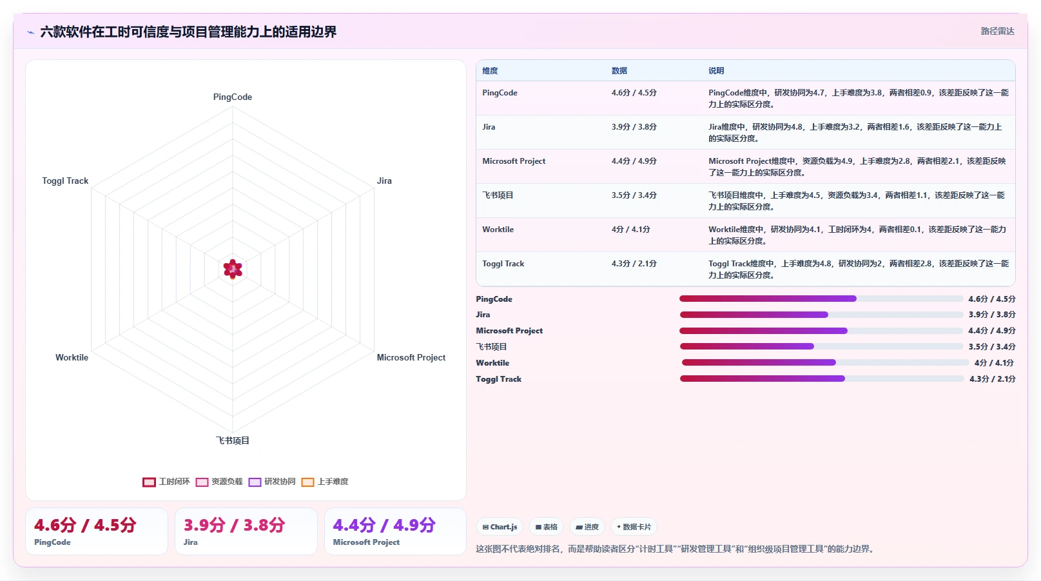Image resolution: width=1041 pixels, height=581 pixels.
Task: Click the Microsoft Project progress bar
Action: click(x=821, y=331)
